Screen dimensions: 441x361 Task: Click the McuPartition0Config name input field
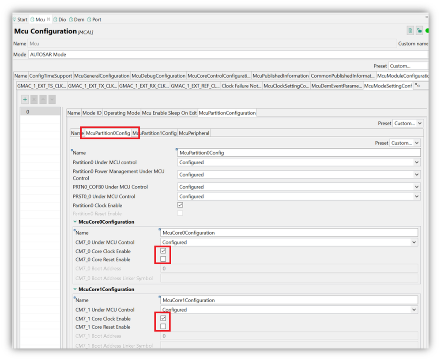(x=299, y=153)
